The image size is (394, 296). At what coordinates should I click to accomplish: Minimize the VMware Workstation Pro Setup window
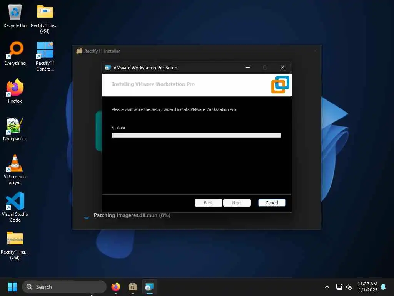pyautogui.click(x=248, y=67)
